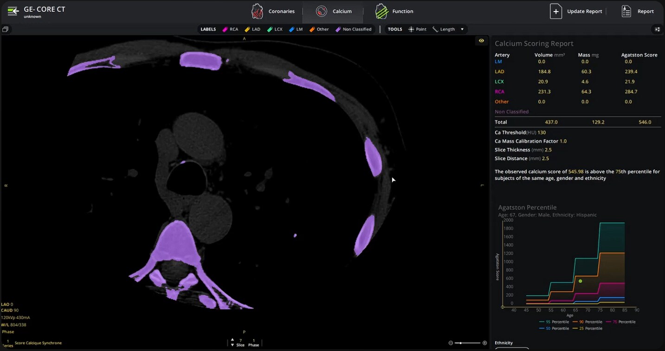The height and width of the screenshot is (351, 665).
Task: Open the settings sliders icon above report
Action: (x=657, y=29)
